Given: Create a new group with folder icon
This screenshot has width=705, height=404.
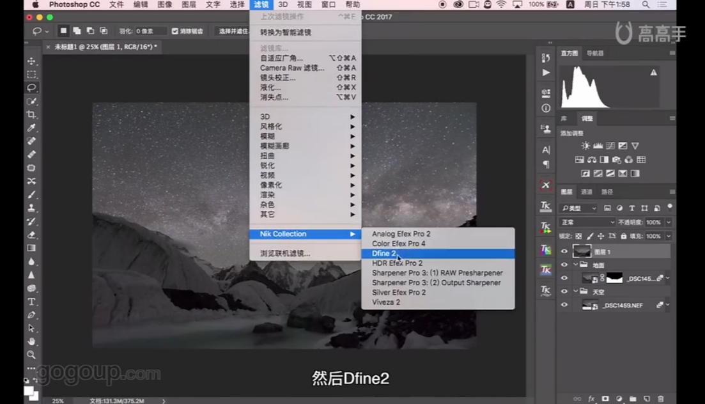Looking at the screenshot, I should 633,399.
